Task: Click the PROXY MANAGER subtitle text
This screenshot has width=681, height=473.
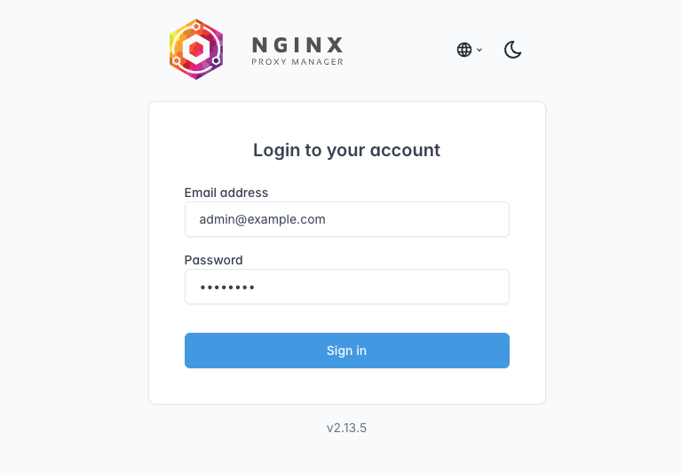Action: click(x=297, y=62)
